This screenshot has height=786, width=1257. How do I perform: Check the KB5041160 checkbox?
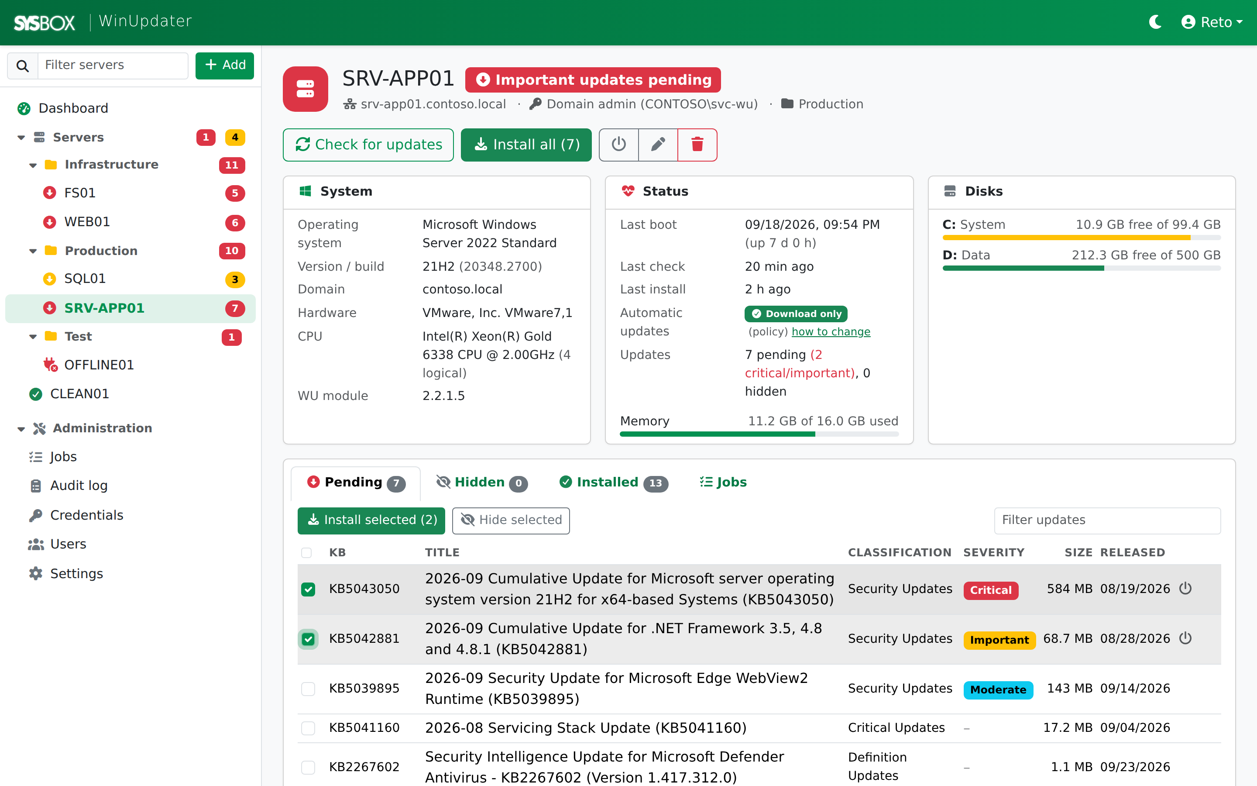(309, 729)
